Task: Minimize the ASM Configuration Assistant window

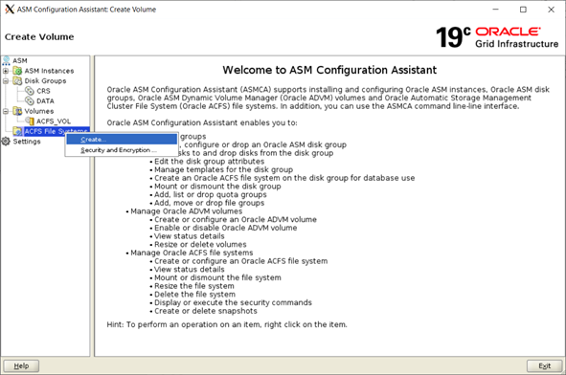Action: pyautogui.click(x=496, y=10)
